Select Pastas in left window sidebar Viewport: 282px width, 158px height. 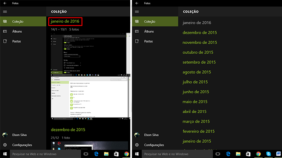click(23, 41)
